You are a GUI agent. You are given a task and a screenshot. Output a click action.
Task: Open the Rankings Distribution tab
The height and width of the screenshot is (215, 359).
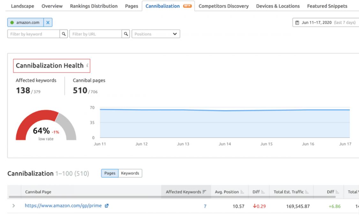(x=93, y=6)
